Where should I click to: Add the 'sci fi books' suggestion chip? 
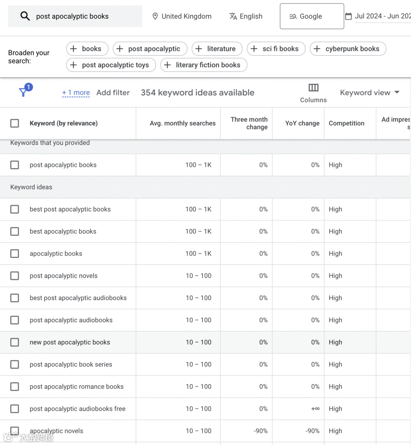click(276, 49)
